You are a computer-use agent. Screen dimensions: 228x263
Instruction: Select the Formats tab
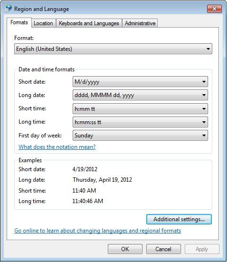tap(19, 22)
